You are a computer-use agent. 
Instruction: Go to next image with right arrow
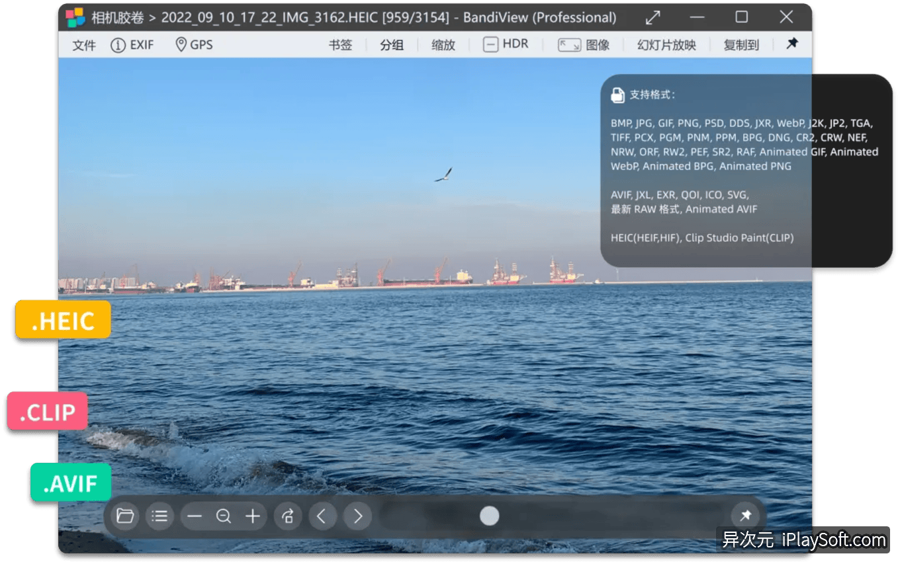point(357,516)
